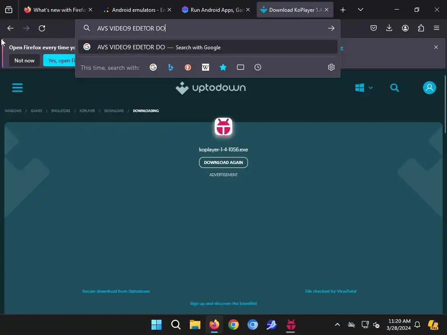Search bookmarks with the star icon
Screen dimensions: 447x335
point(223,67)
